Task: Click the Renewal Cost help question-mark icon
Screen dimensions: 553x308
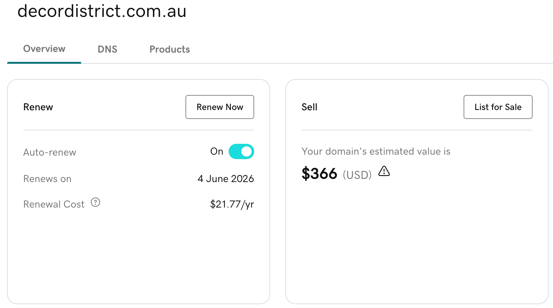Action: [x=95, y=202]
